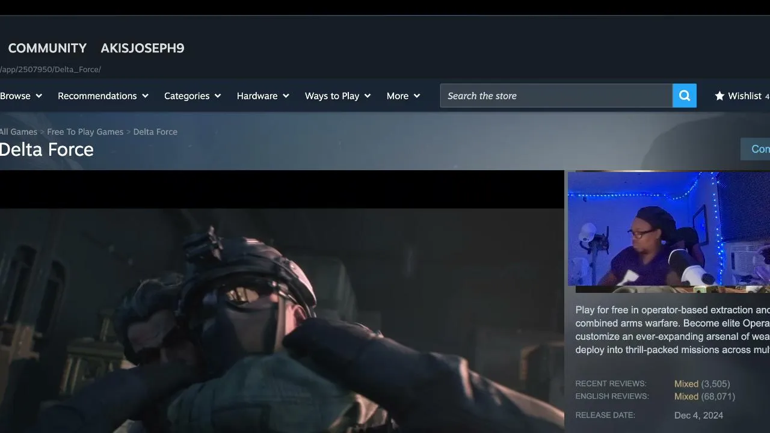Open the Wishlist link

tap(745, 96)
